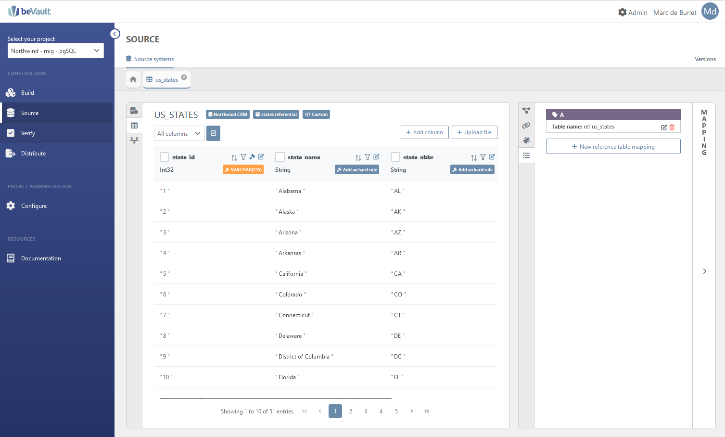Viewport: 725px width, 437px height.
Task: Expand the Mapping panel chevron
Action: (x=704, y=271)
